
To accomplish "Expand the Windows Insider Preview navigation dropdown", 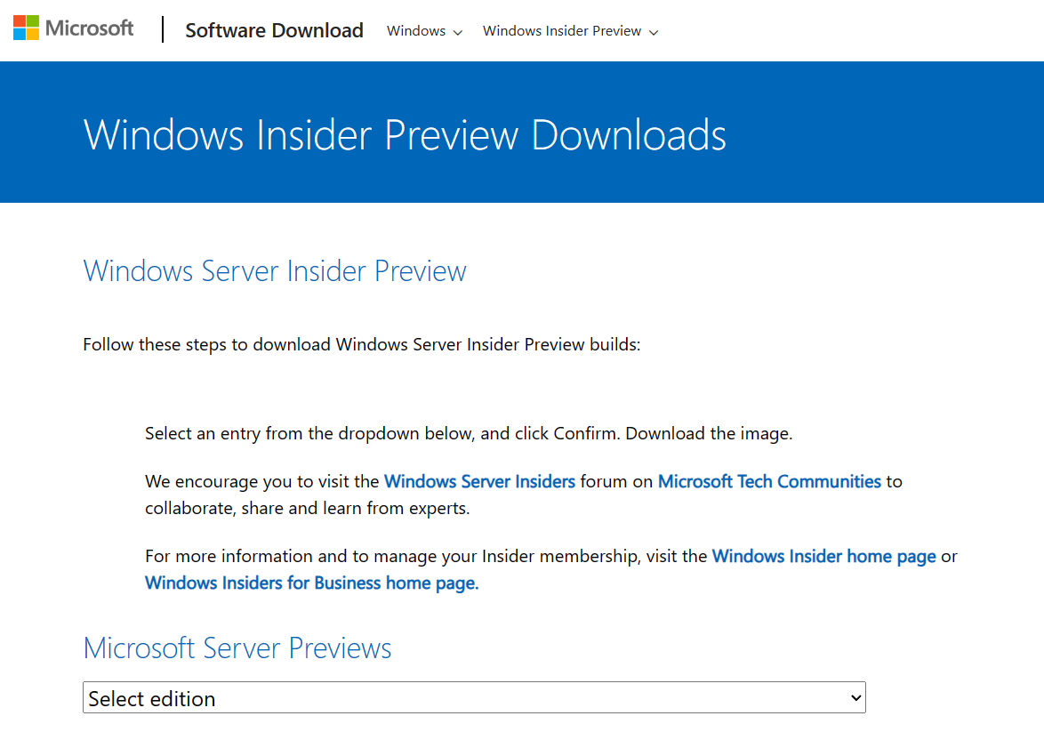I will point(570,31).
